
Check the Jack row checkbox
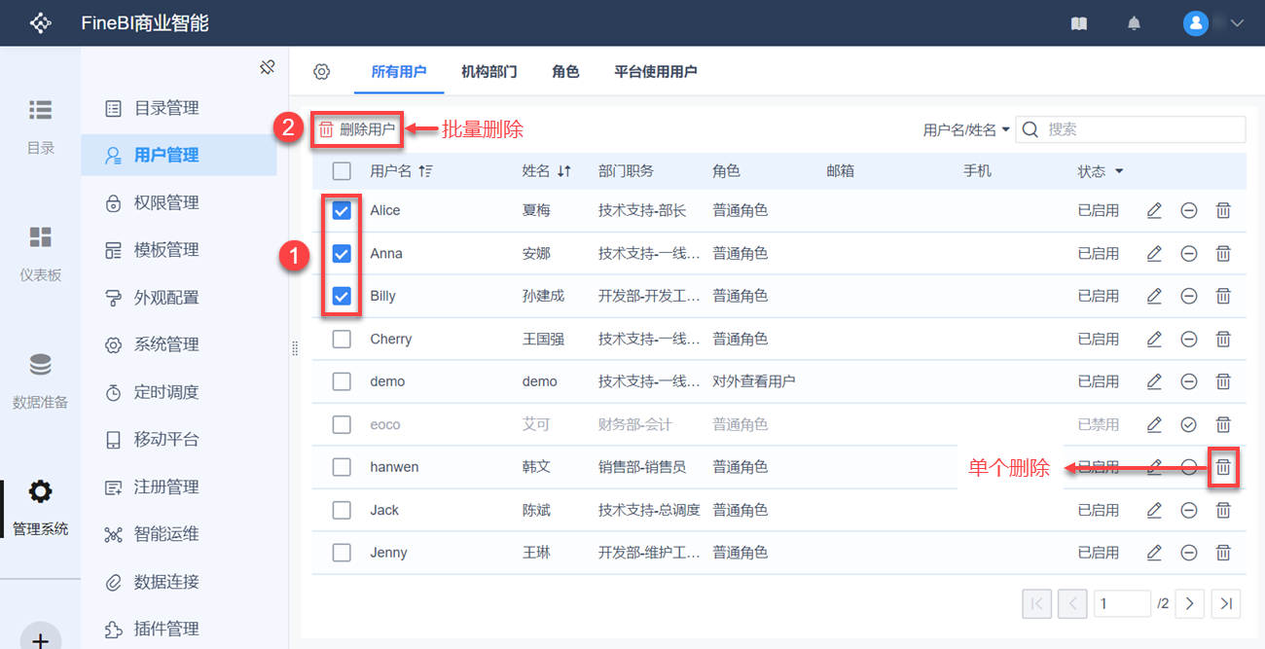click(342, 510)
